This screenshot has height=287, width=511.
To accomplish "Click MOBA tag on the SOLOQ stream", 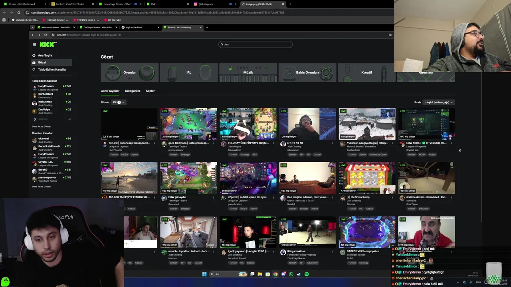I will click(125, 155).
